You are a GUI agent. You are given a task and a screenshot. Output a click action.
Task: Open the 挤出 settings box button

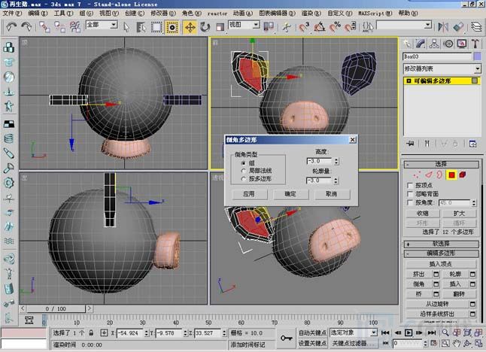[436, 275]
